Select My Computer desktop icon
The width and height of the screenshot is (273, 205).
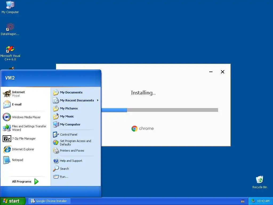click(10, 7)
